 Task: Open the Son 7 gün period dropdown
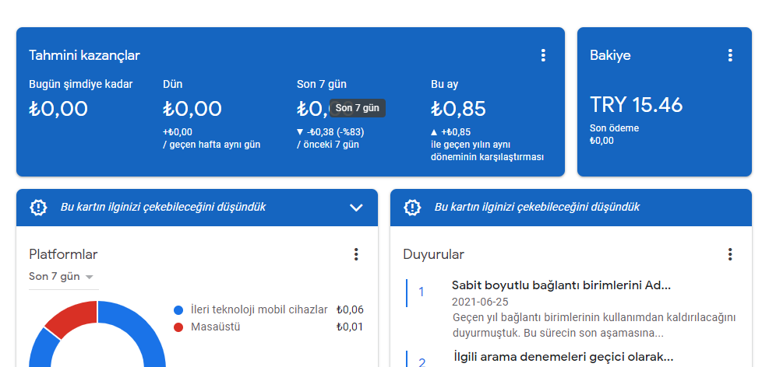tap(62, 277)
